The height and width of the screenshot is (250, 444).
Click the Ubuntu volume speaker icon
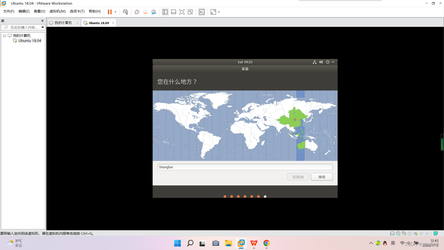pyautogui.click(x=321, y=62)
